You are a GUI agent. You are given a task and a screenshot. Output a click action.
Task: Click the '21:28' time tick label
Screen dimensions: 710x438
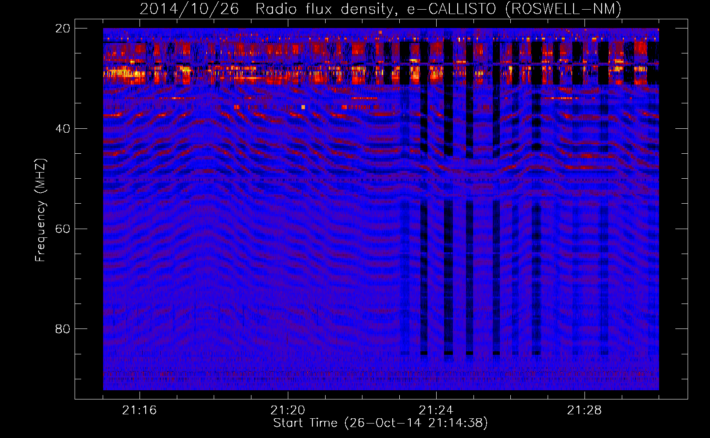coord(584,410)
